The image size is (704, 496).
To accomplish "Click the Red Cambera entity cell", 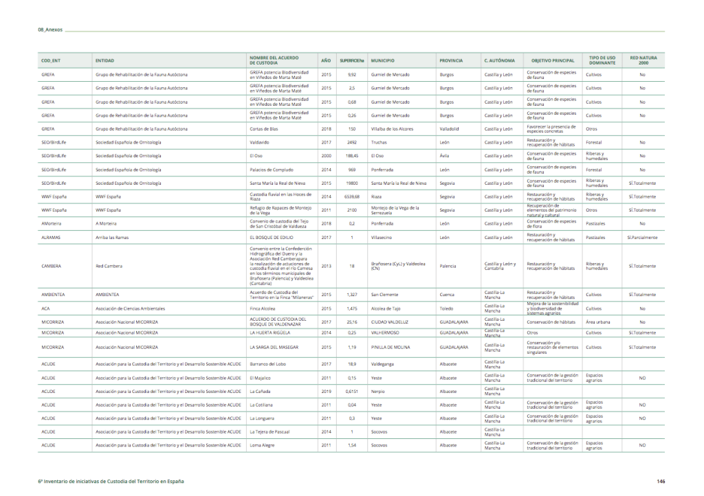I will click(109, 266).
